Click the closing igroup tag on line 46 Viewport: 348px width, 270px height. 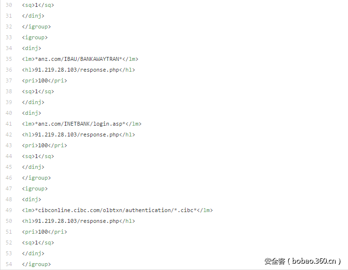point(36,178)
